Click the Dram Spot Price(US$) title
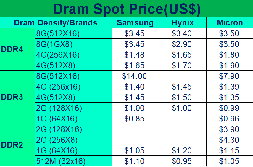Screen dimensions: 253x167 click(127, 9)
